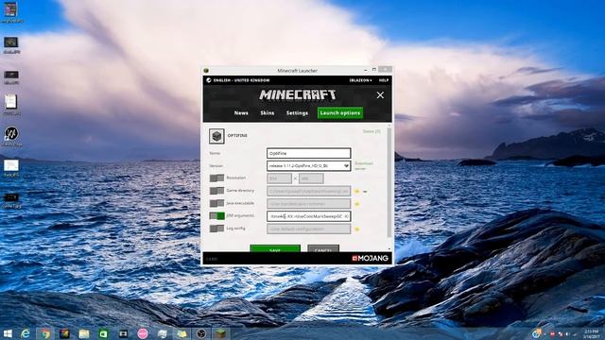
Task: Click the system tray clock
Action: pyautogui.click(x=592, y=333)
